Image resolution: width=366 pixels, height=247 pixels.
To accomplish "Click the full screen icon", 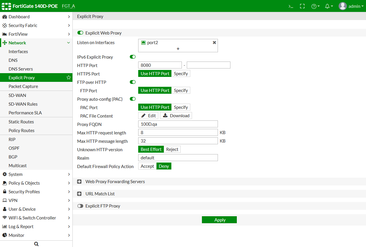I will tap(302, 6).
